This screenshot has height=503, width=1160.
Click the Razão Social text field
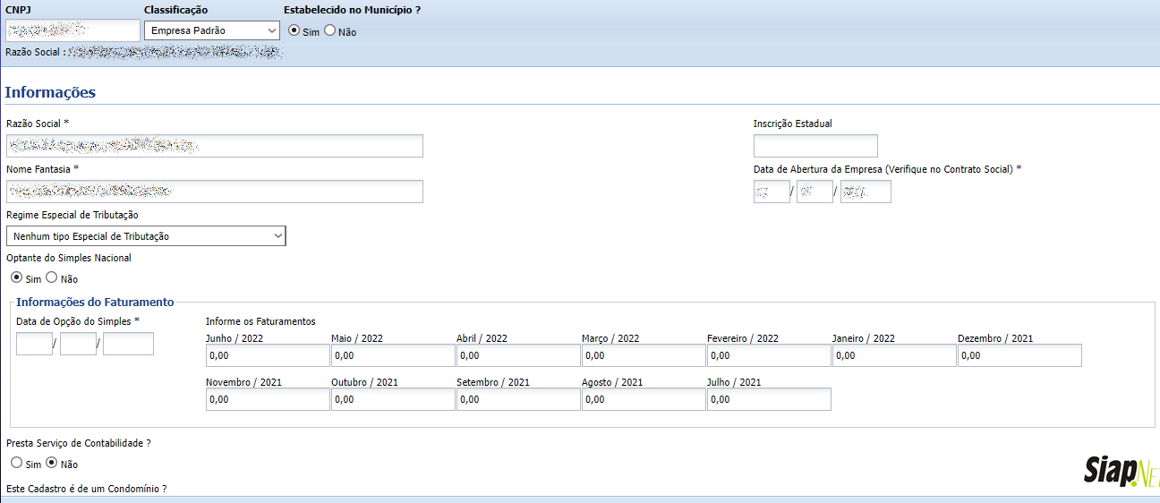pyautogui.click(x=215, y=146)
